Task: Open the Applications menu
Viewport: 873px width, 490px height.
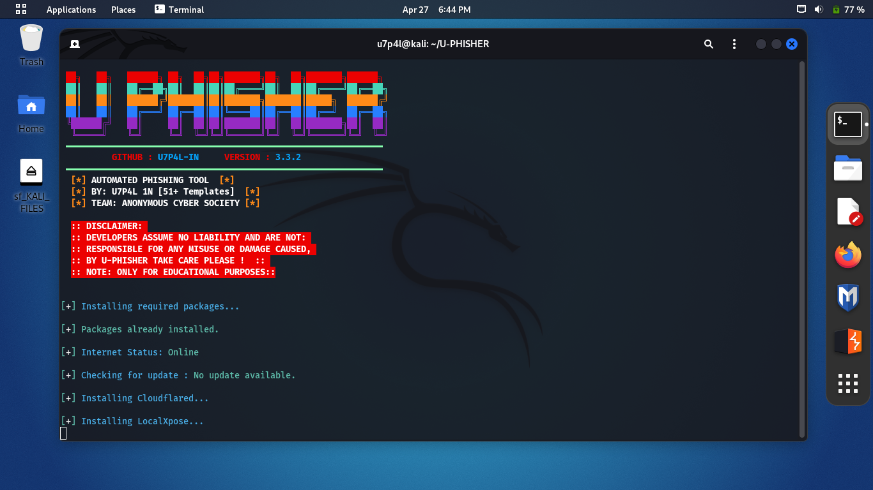Action: tap(71, 10)
